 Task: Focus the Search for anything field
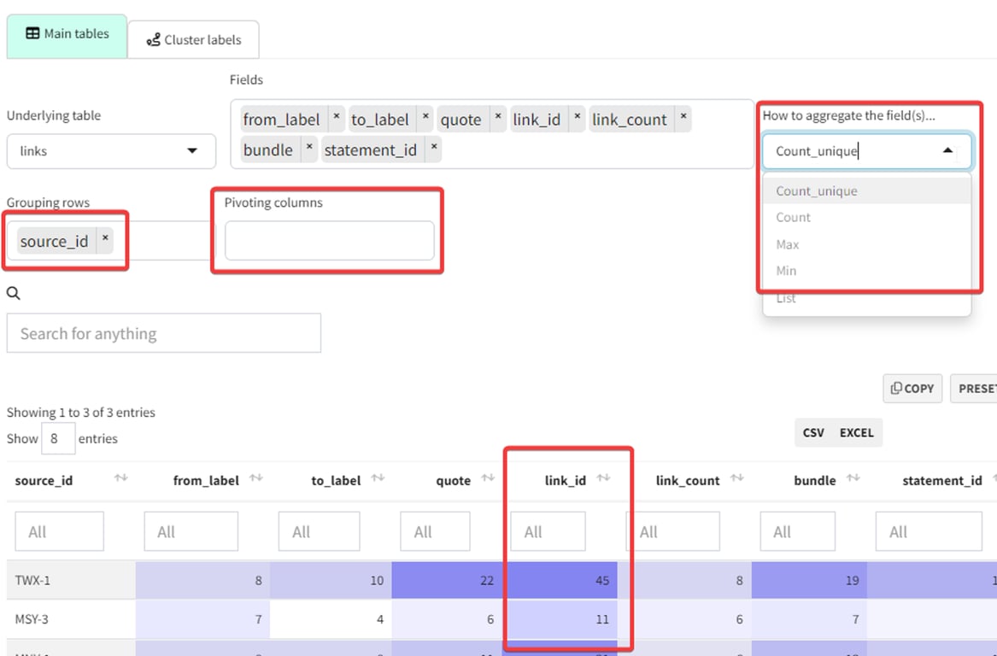coord(163,333)
